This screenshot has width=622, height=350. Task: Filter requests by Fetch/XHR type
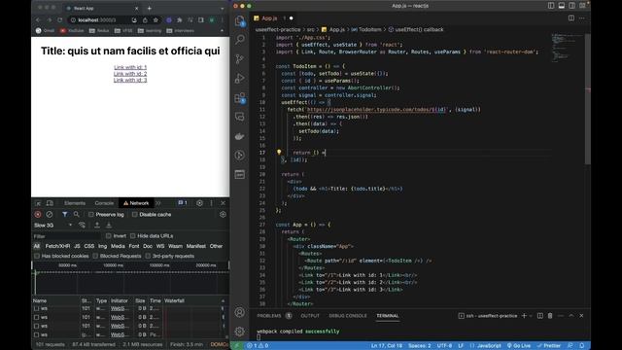57,246
